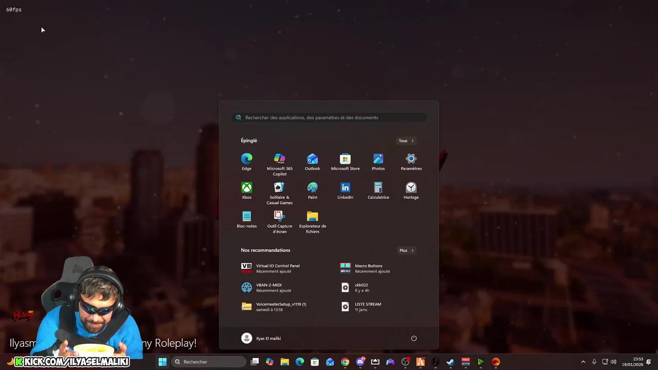This screenshot has width=658, height=370.
Task: Click the microphone tray icon
Action: click(594, 362)
